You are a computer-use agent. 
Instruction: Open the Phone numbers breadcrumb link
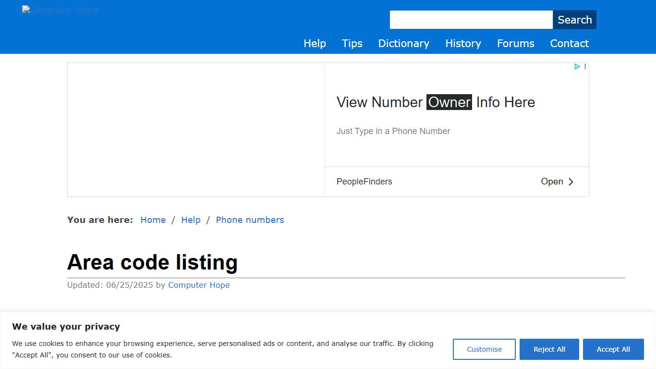(x=250, y=220)
